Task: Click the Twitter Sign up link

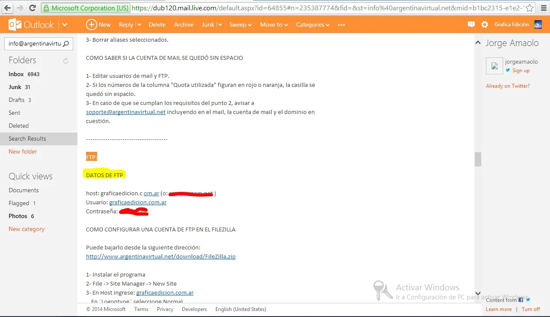Action: tap(521, 71)
